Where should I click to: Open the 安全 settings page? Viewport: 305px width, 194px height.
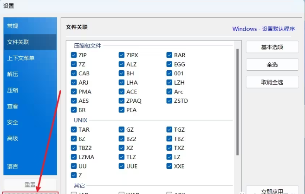tap(30, 122)
